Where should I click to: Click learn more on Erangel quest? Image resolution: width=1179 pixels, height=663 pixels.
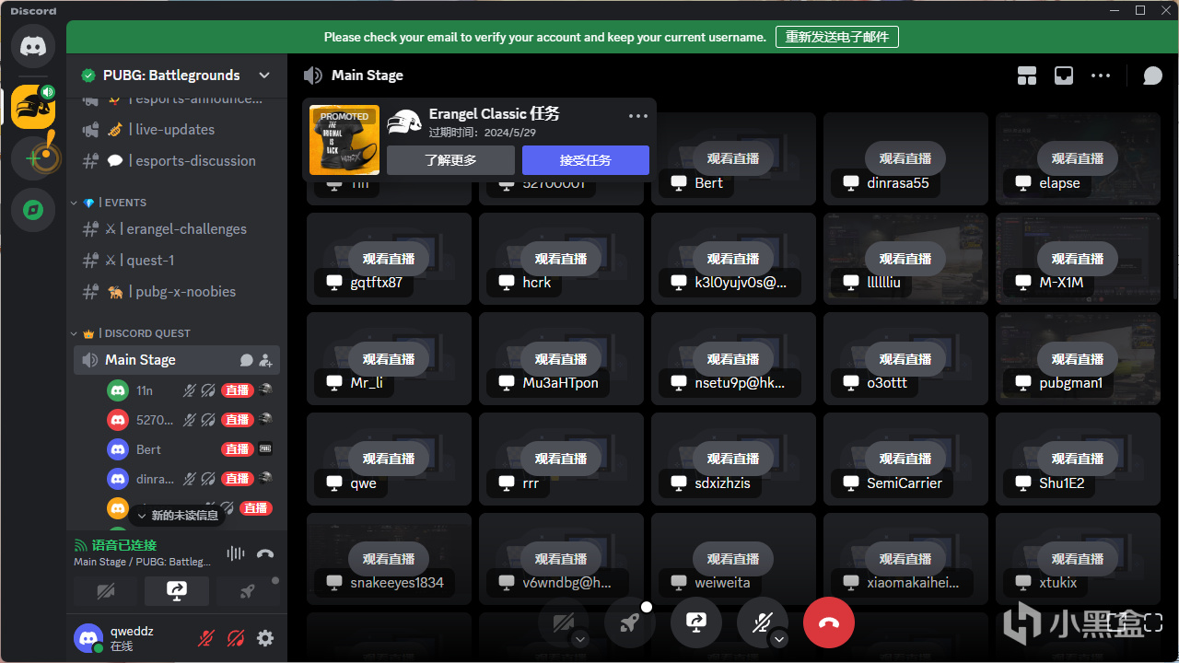point(450,160)
